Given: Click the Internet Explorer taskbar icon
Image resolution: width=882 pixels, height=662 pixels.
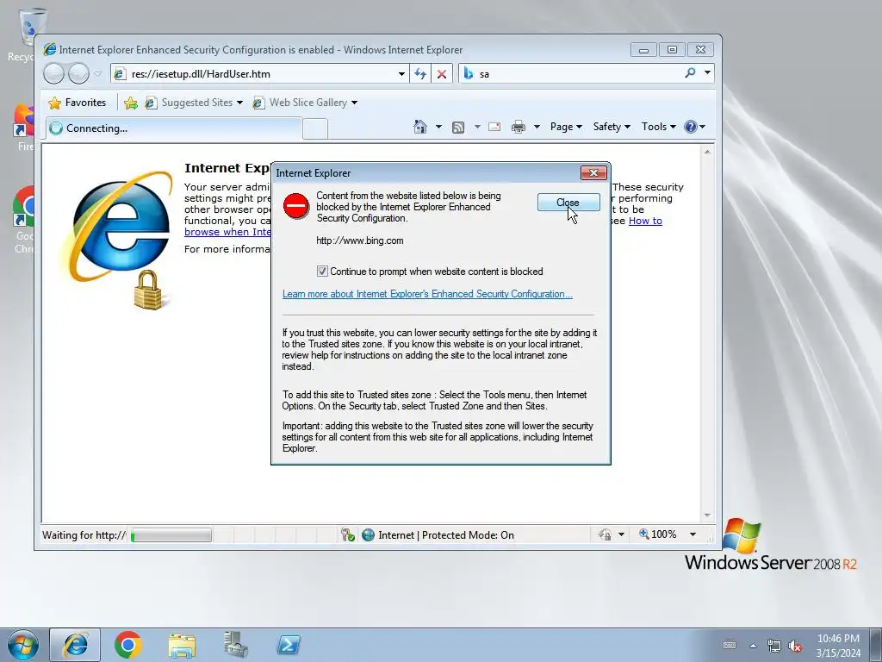Looking at the screenshot, I should pyautogui.click(x=75, y=645).
